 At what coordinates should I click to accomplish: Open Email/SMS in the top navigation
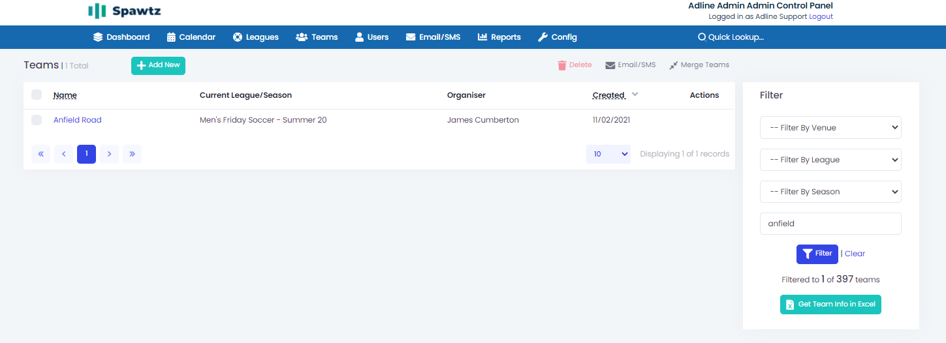point(433,37)
